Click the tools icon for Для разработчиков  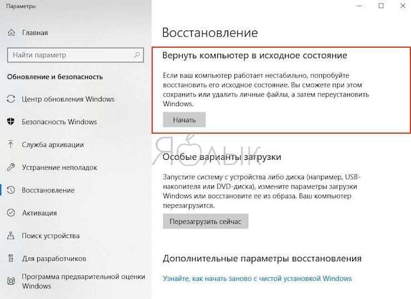11,258
